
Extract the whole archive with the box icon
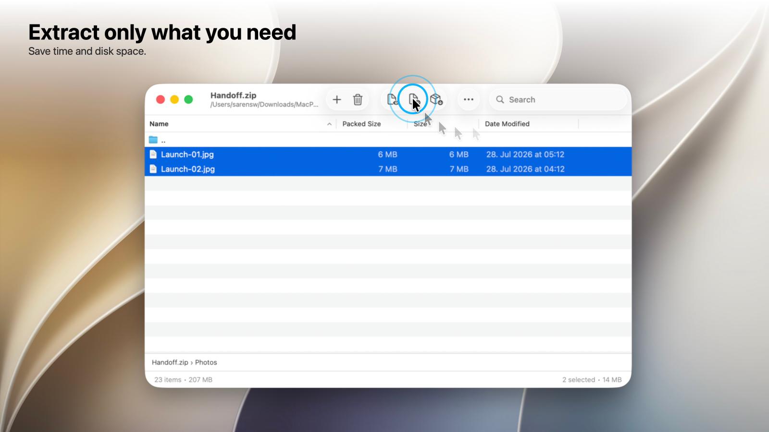(436, 99)
